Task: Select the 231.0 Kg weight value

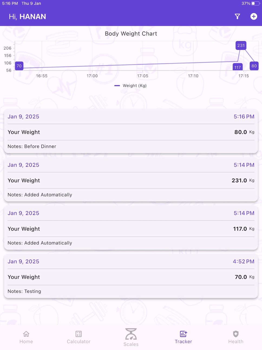Action: tap(243, 180)
